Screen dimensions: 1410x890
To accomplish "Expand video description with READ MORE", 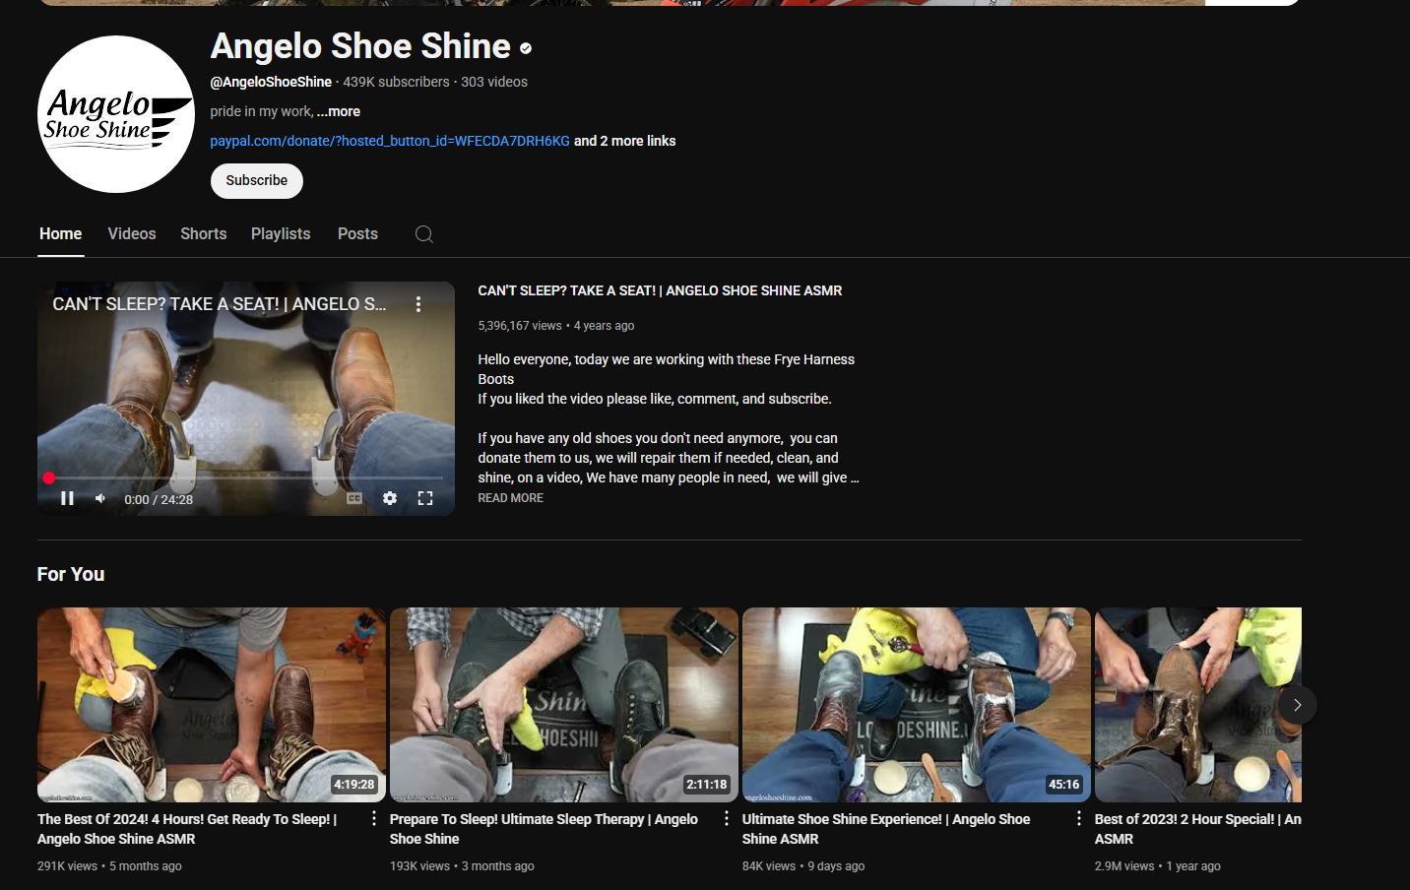I will point(510,498).
